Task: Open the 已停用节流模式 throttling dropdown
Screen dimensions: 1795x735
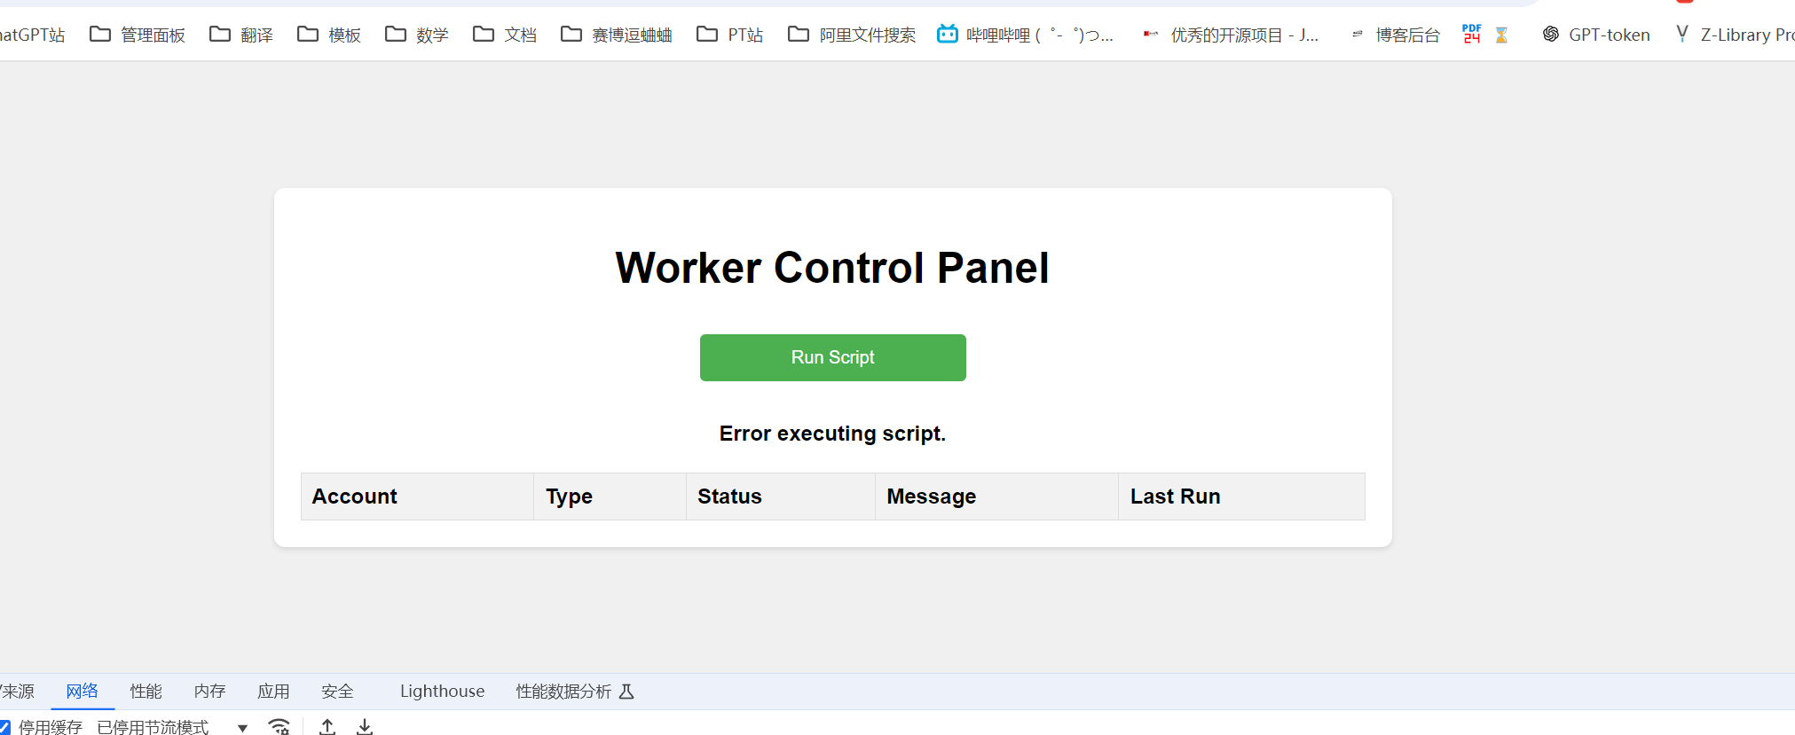Action: coord(172,727)
